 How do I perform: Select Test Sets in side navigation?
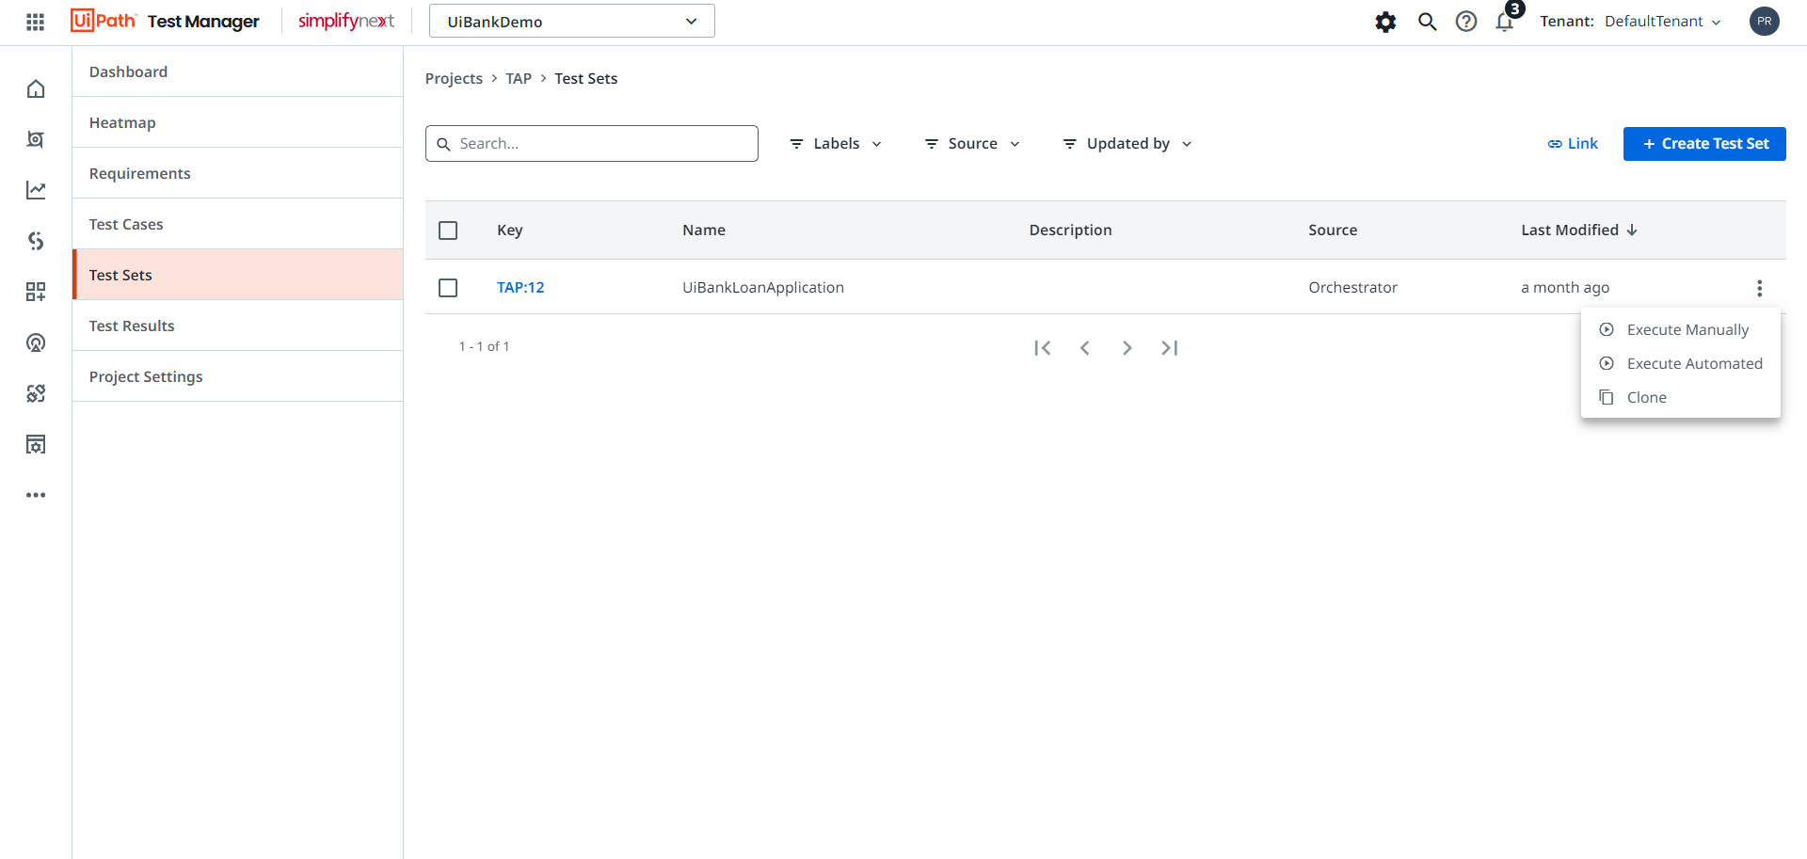point(237,275)
